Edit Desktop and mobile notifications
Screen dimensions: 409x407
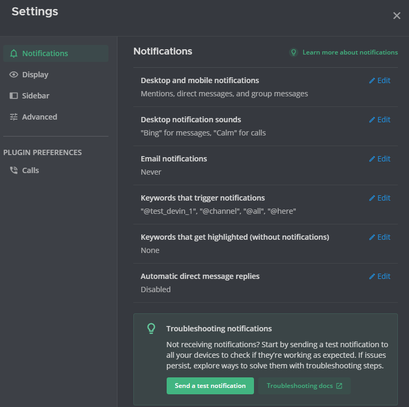380,80
